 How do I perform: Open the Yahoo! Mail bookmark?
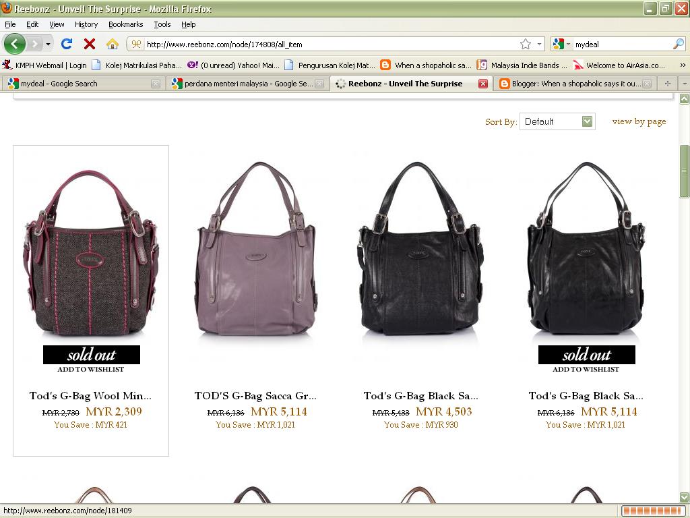point(233,65)
